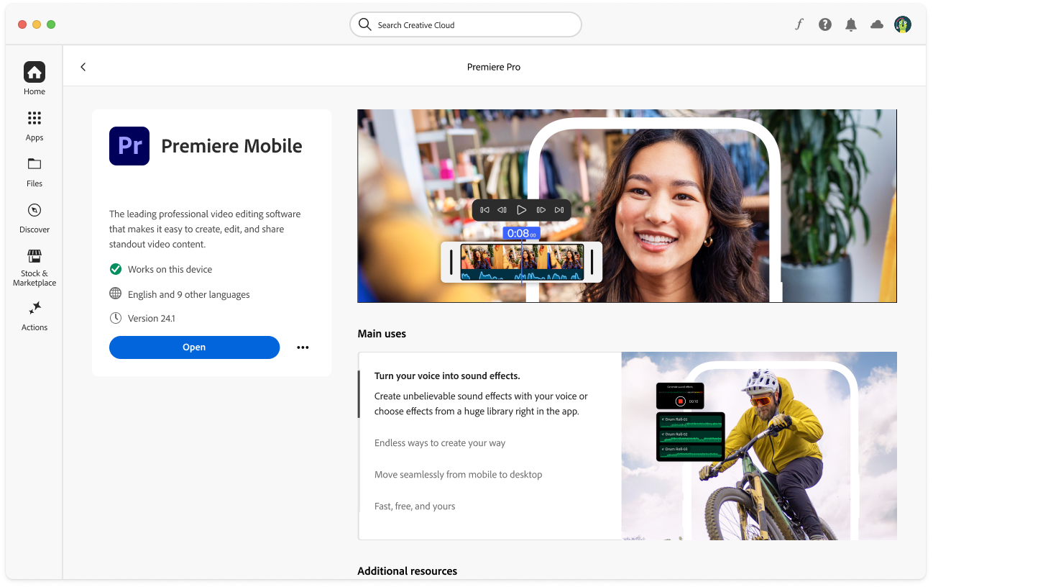Open the help question mark icon
1048x587 pixels.
click(x=825, y=24)
